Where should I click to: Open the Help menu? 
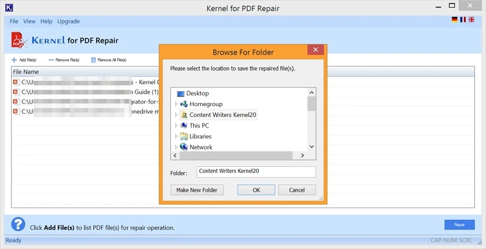46,21
